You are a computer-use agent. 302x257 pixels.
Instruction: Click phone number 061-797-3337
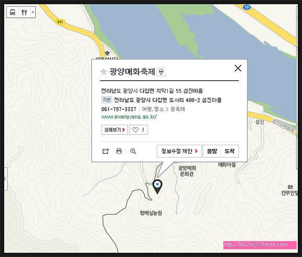pyautogui.click(x=119, y=109)
